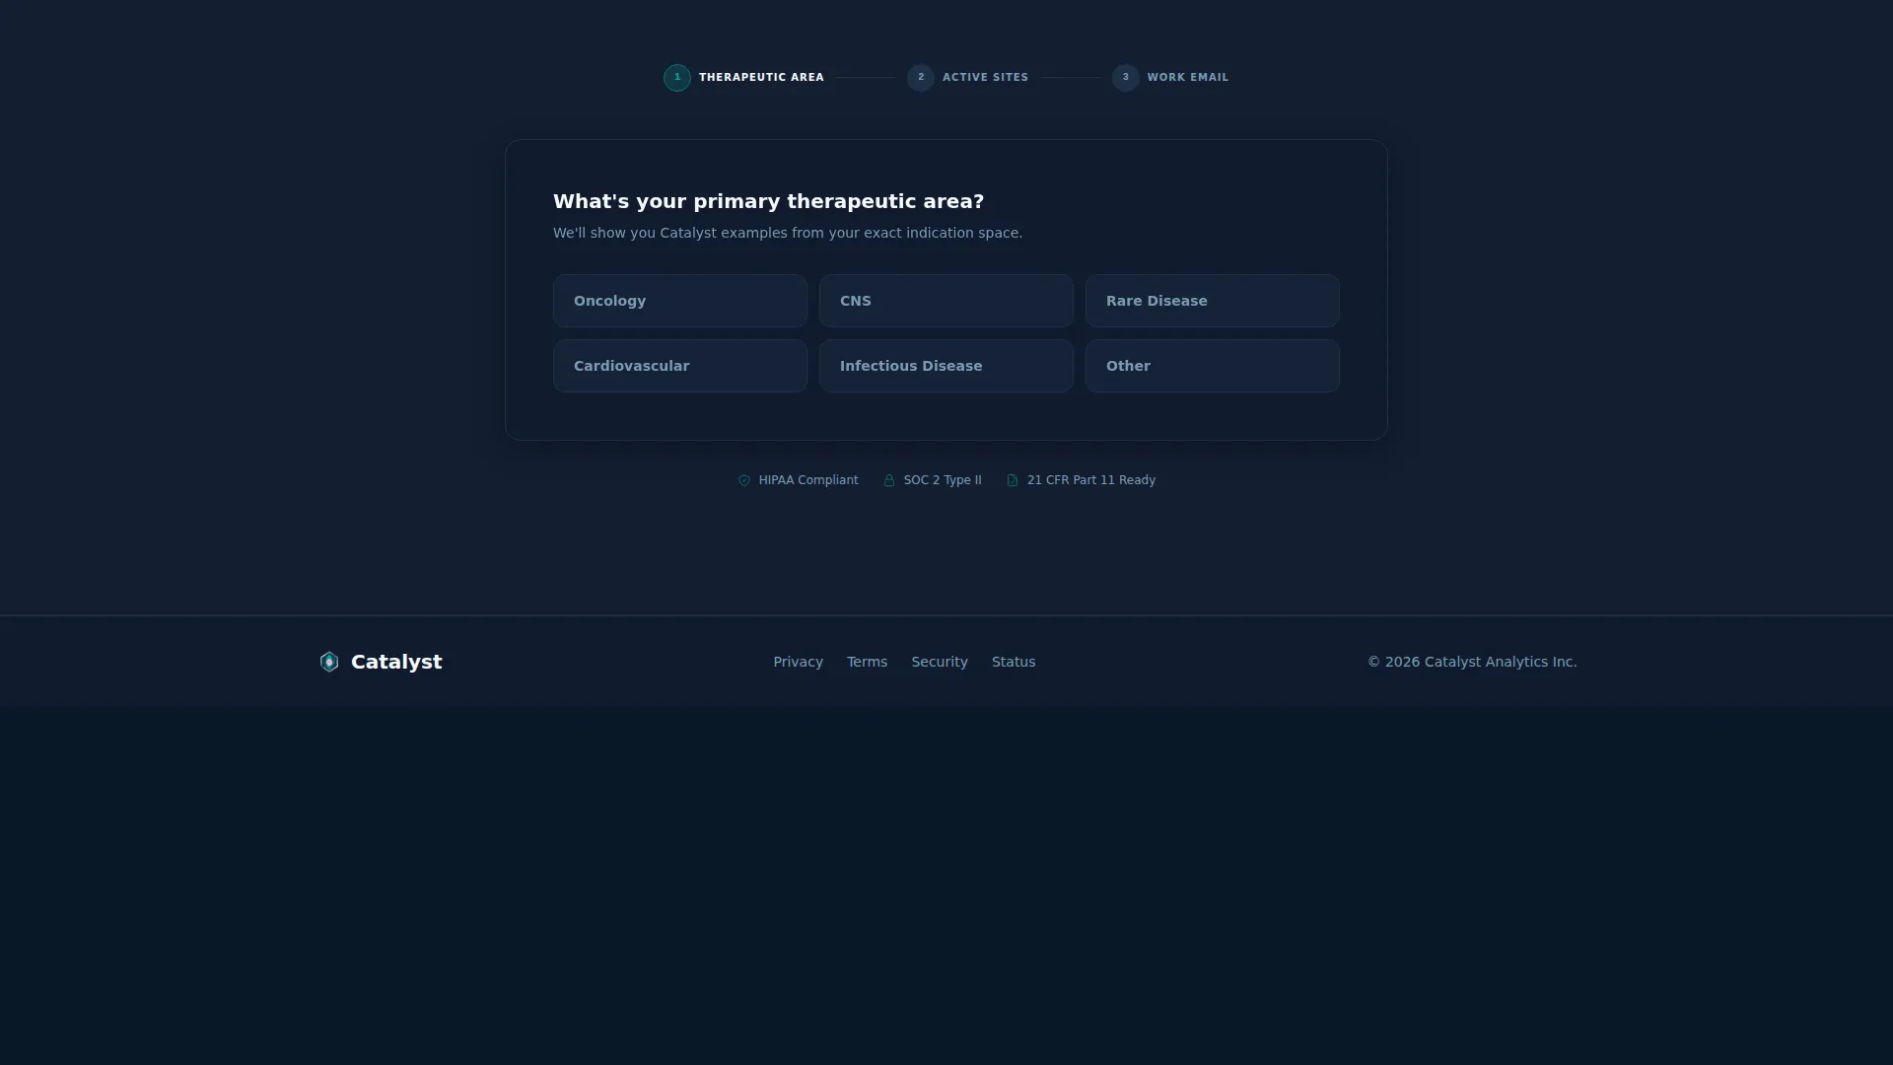Open the Terms footer link
Viewport: 1893px width, 1065px height.
[x=867, y=662]
